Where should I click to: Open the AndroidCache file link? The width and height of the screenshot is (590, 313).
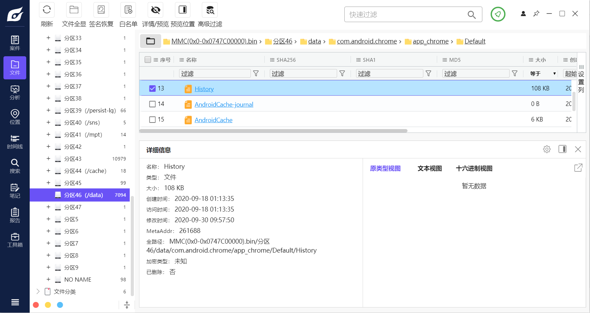pyautogui.click(x=213, y=120)
